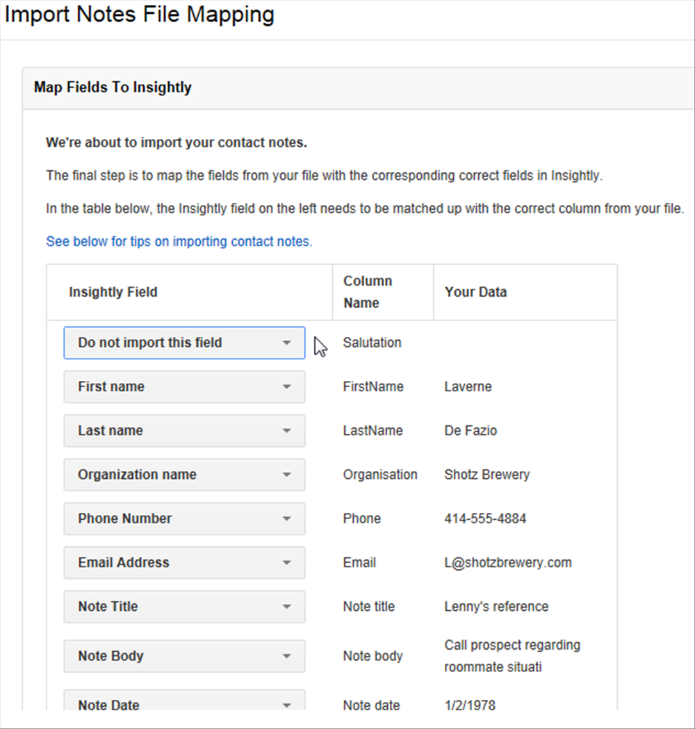
Task: Expand the Organization name dropdown
Action: 184,475
